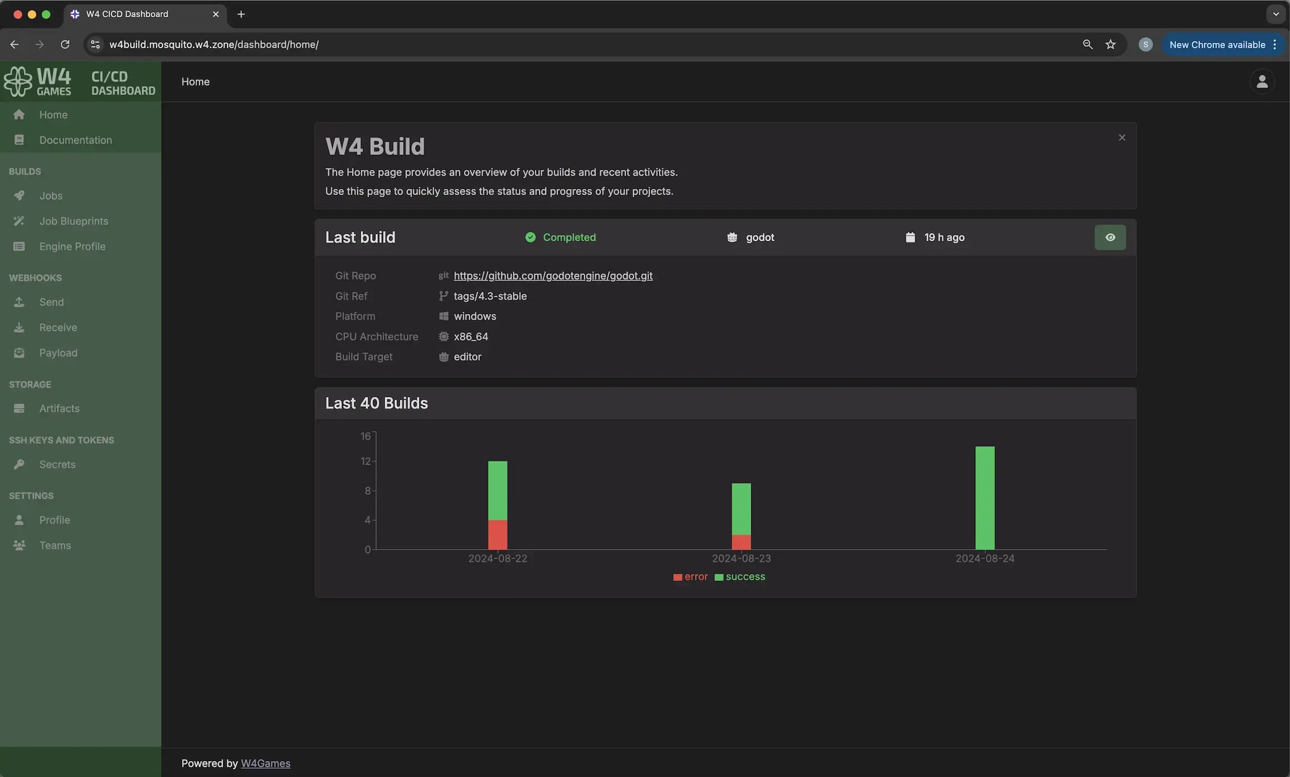
Task: Click the rocket icon beside Jobs
Action: [x=19, y=196]
